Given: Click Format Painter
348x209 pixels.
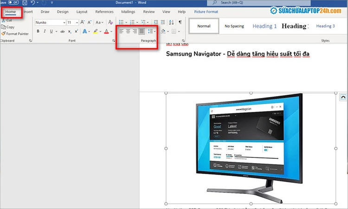Looking at the screenshot, I should pyautogui.click(x=15, y=34).
